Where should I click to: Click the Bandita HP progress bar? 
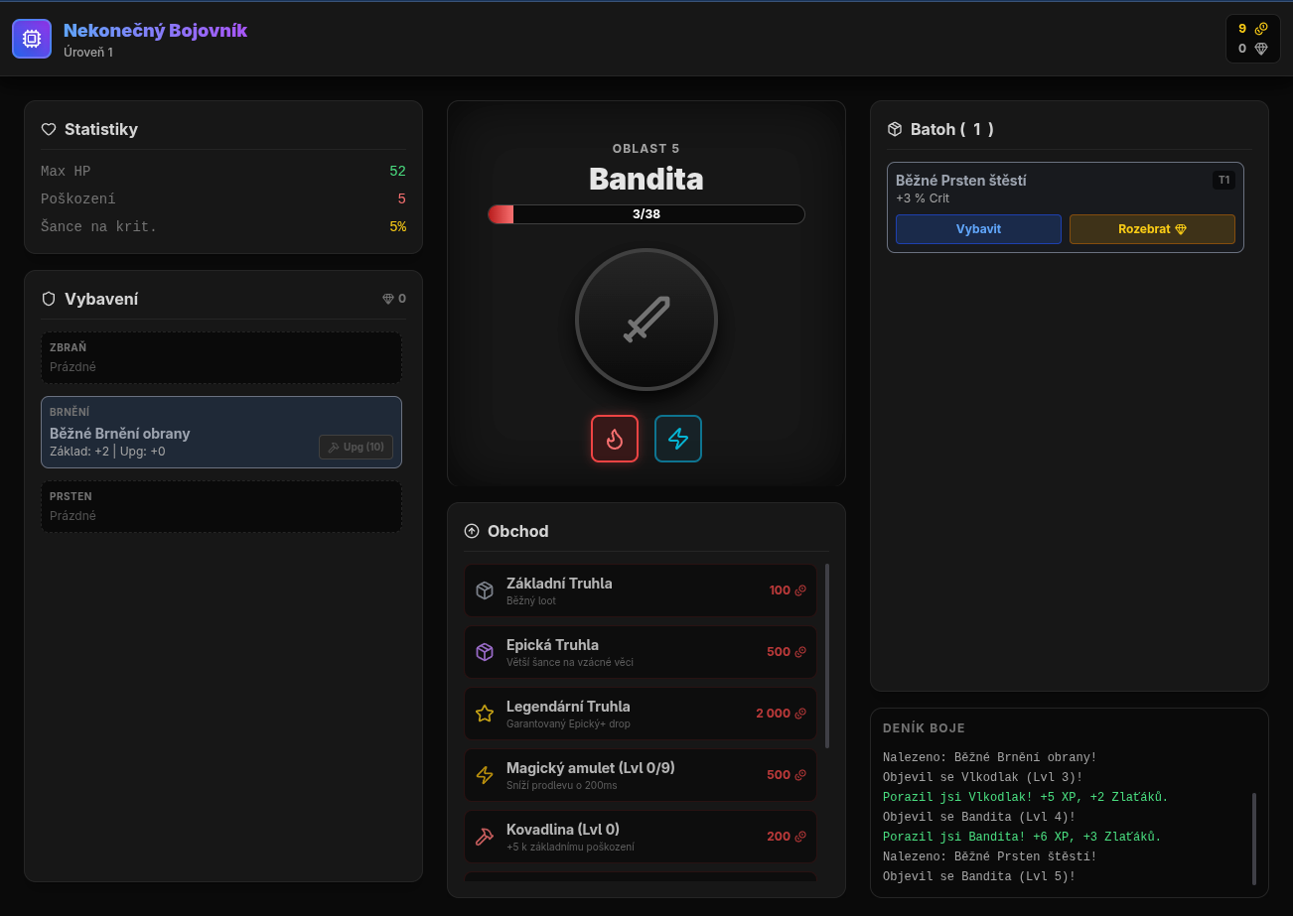(x=646, y=214)
